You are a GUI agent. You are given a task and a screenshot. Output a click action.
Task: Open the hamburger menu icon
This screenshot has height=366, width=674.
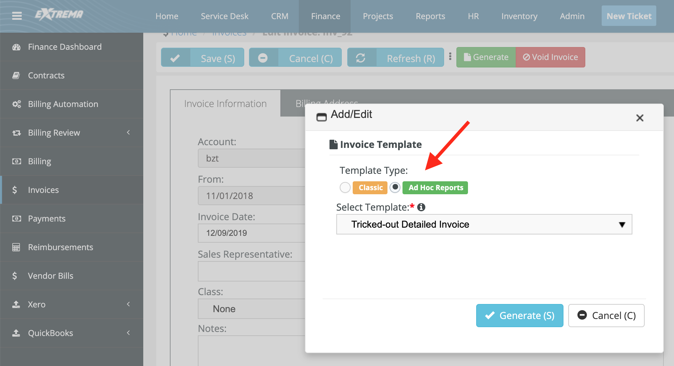(17, 16)
